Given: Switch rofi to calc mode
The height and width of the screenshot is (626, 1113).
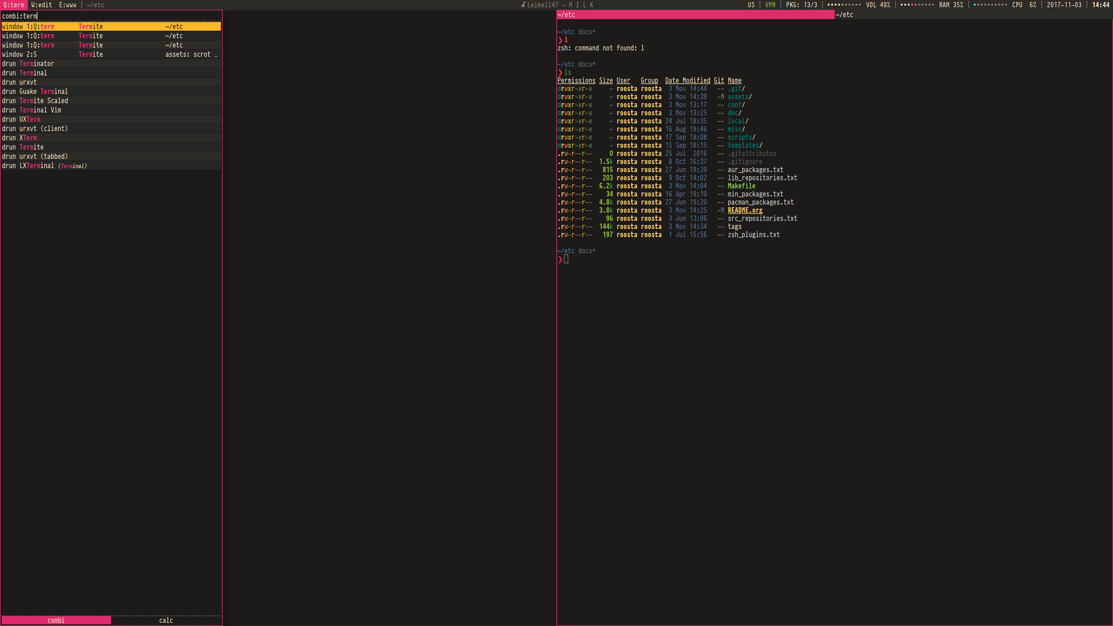Looking at the screenshot, I should point(166,620).
